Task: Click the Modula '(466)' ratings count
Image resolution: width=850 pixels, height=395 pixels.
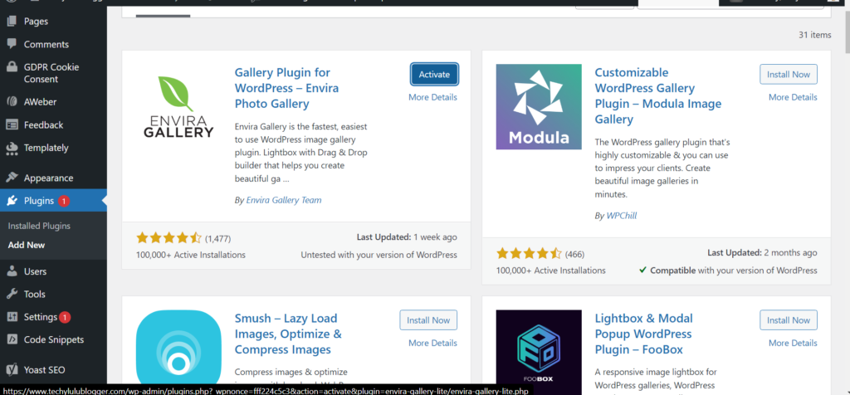Action: [574, 254]
